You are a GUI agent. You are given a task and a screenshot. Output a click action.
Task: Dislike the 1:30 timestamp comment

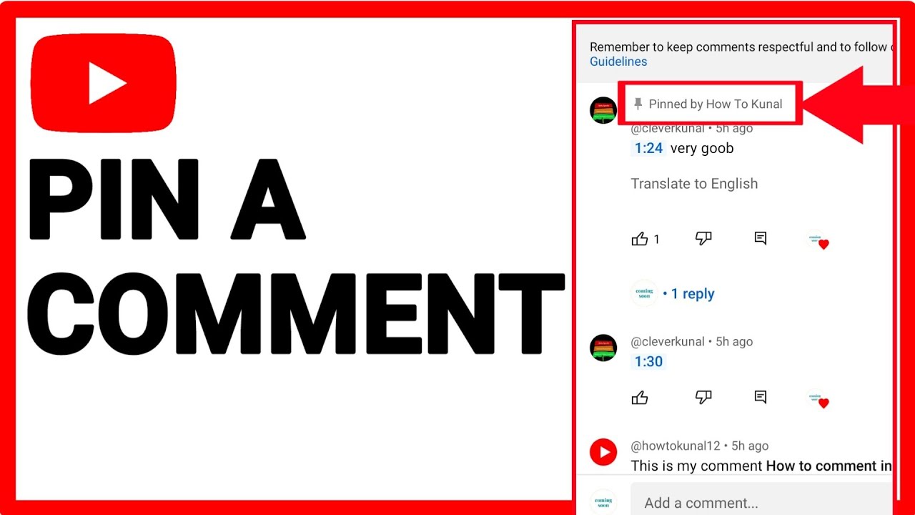coord(703,397)
